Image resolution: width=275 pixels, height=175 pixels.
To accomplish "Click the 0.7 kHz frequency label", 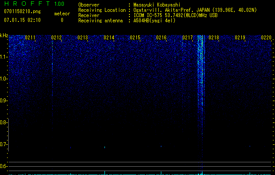I will point(3,144).
